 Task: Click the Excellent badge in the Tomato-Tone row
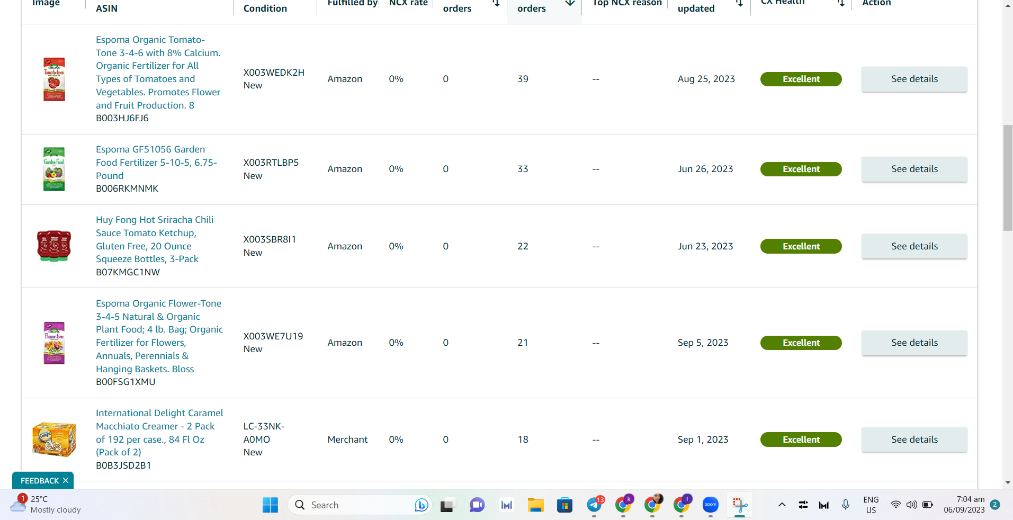(801, 79)
